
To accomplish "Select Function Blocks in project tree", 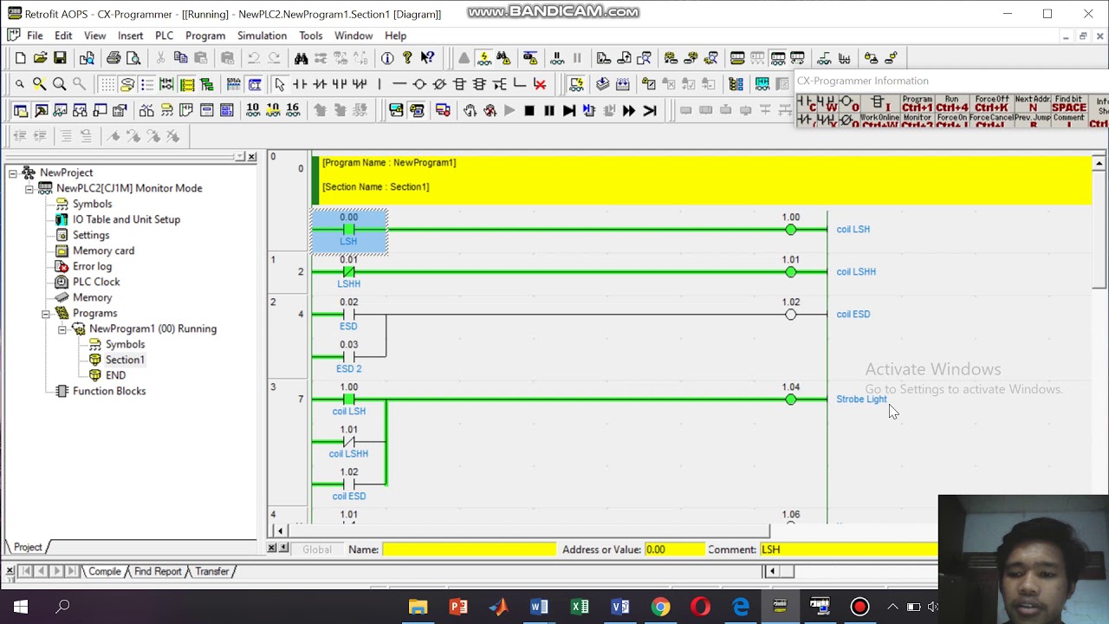I will [109, 391].
